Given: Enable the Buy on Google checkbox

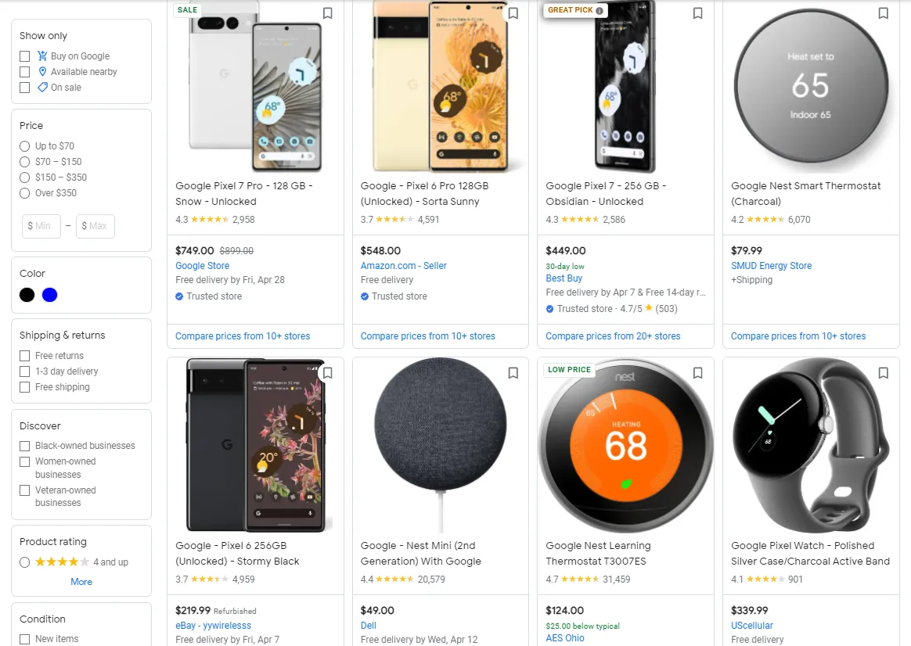Looking at the screenshot, I should 24,56.
